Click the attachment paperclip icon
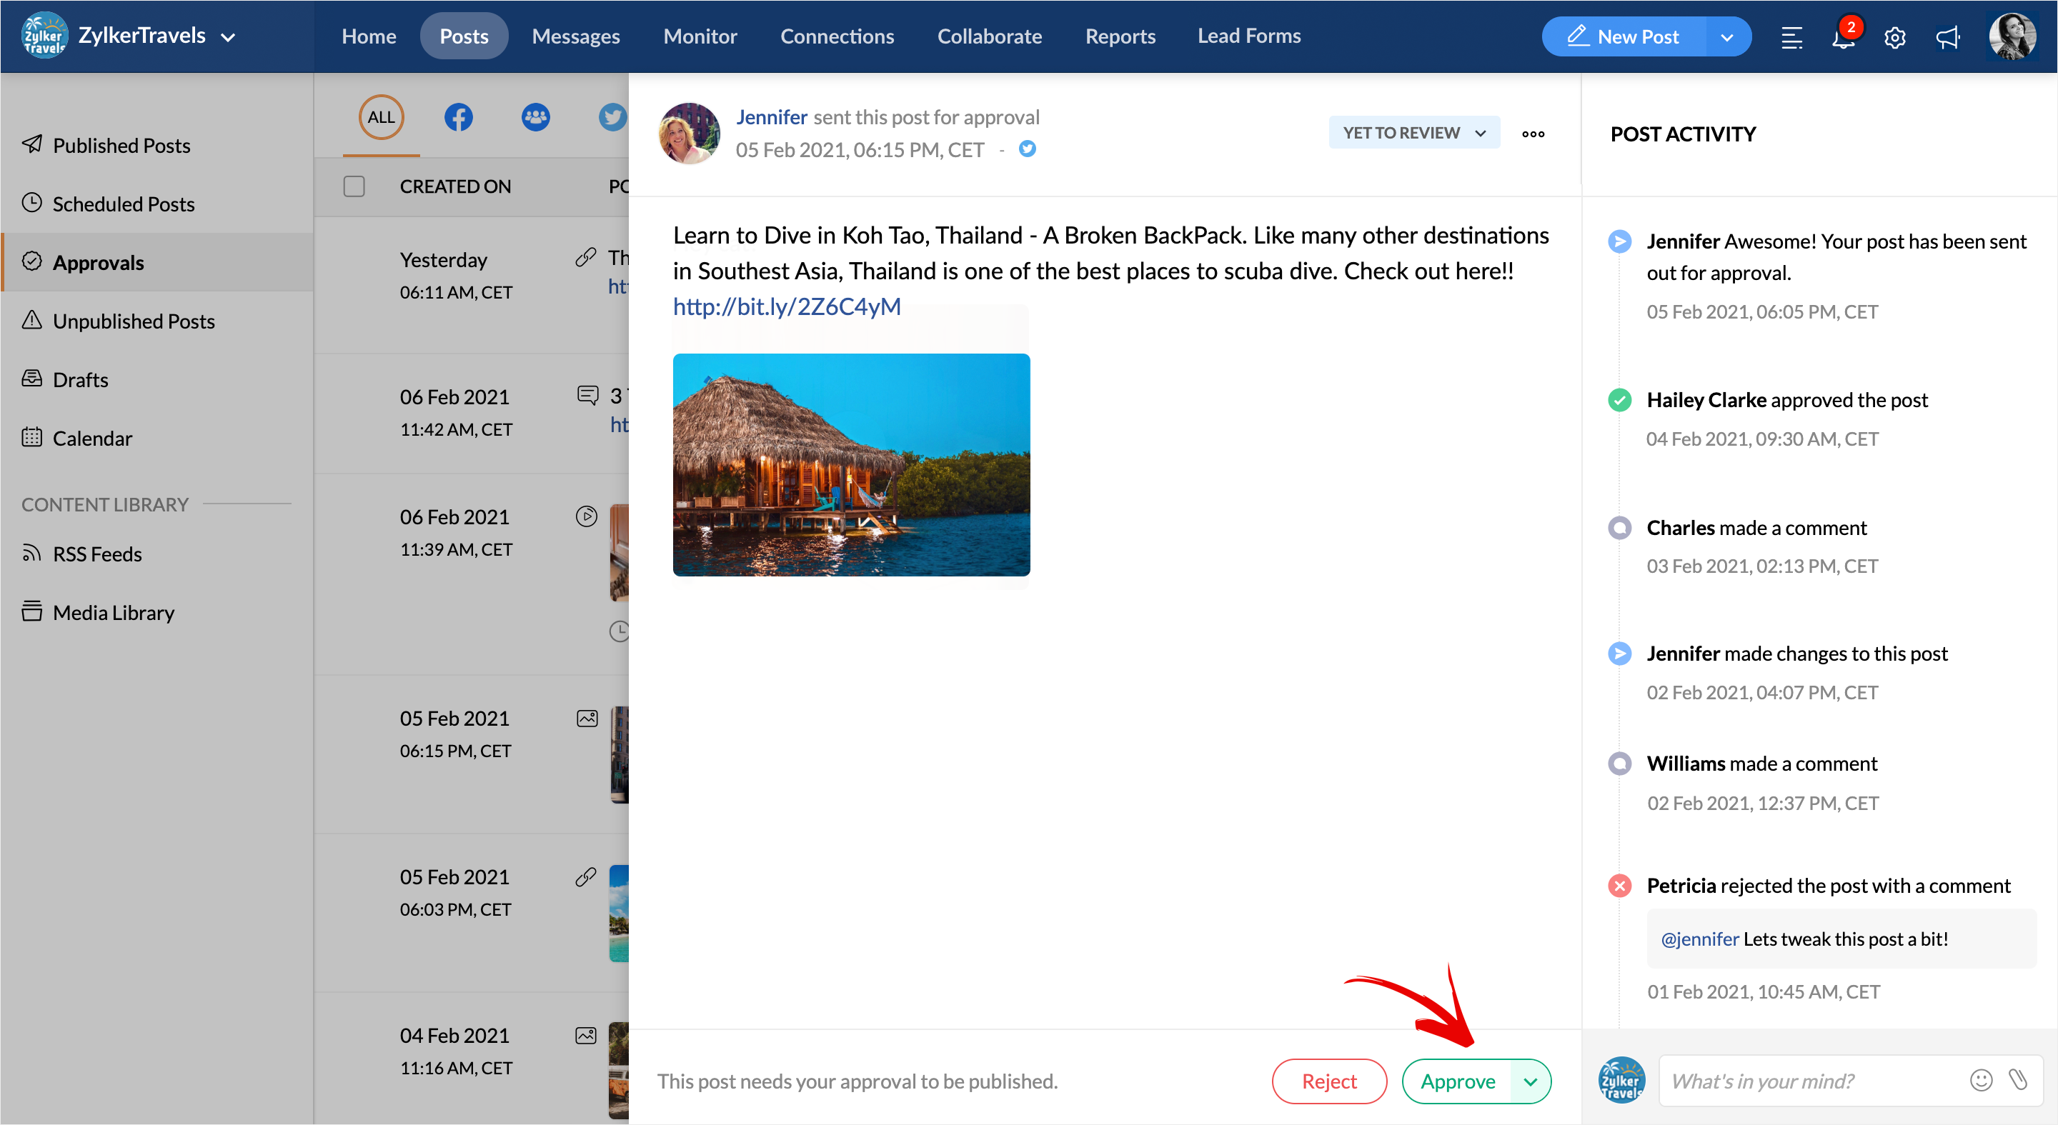Screen dimensions: 2058x1125 2018,1080
